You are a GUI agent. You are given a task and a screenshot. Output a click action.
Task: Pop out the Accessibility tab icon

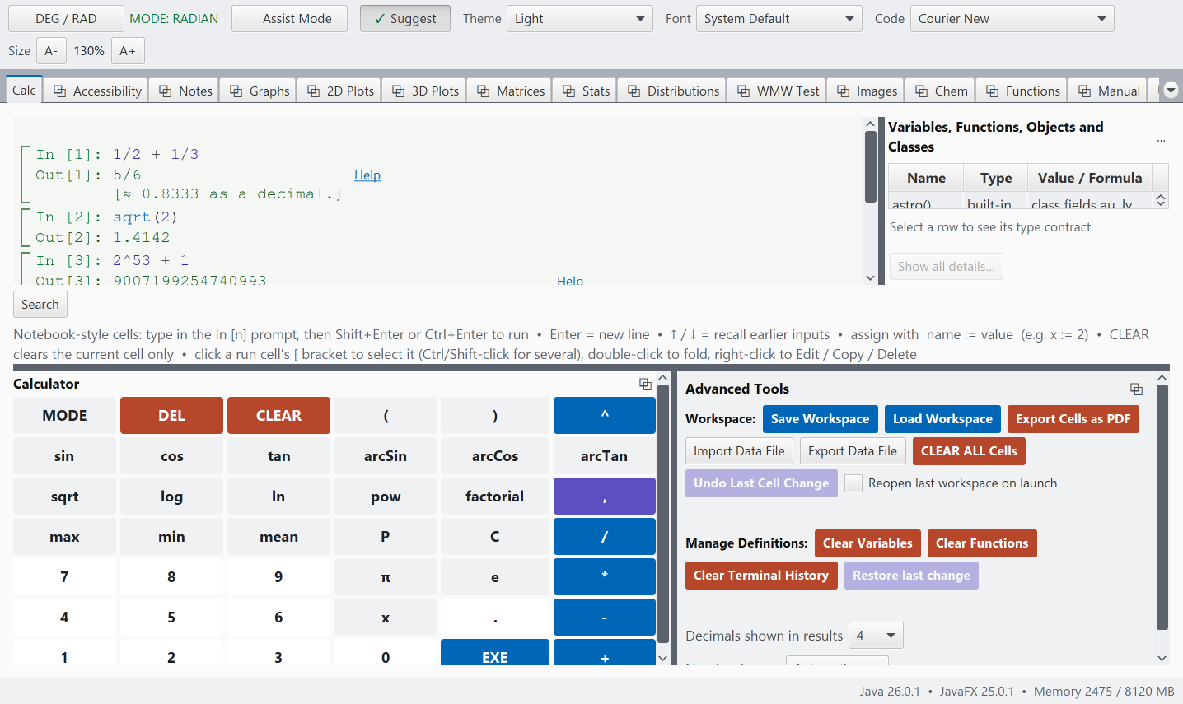pyautogui.click(x=59, y=91)
